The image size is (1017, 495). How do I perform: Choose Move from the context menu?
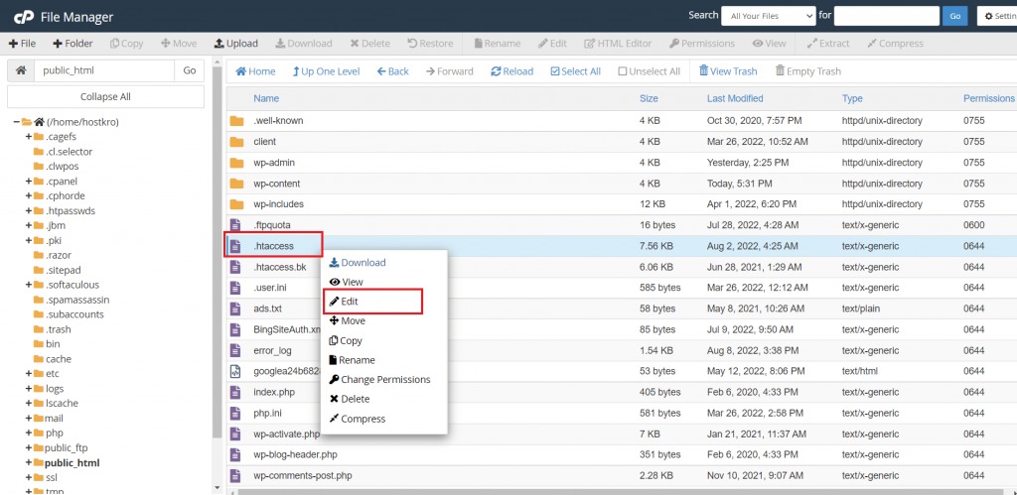point(347,320)
